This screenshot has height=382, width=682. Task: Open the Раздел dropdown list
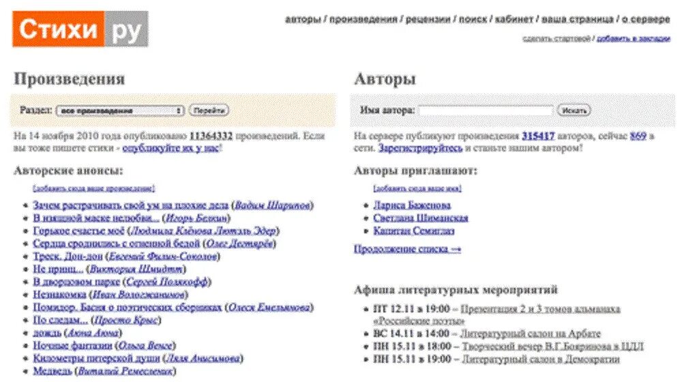120,111
